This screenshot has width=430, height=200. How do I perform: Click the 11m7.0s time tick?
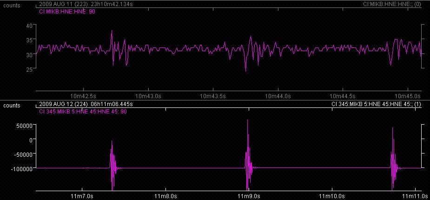(82, 196)
